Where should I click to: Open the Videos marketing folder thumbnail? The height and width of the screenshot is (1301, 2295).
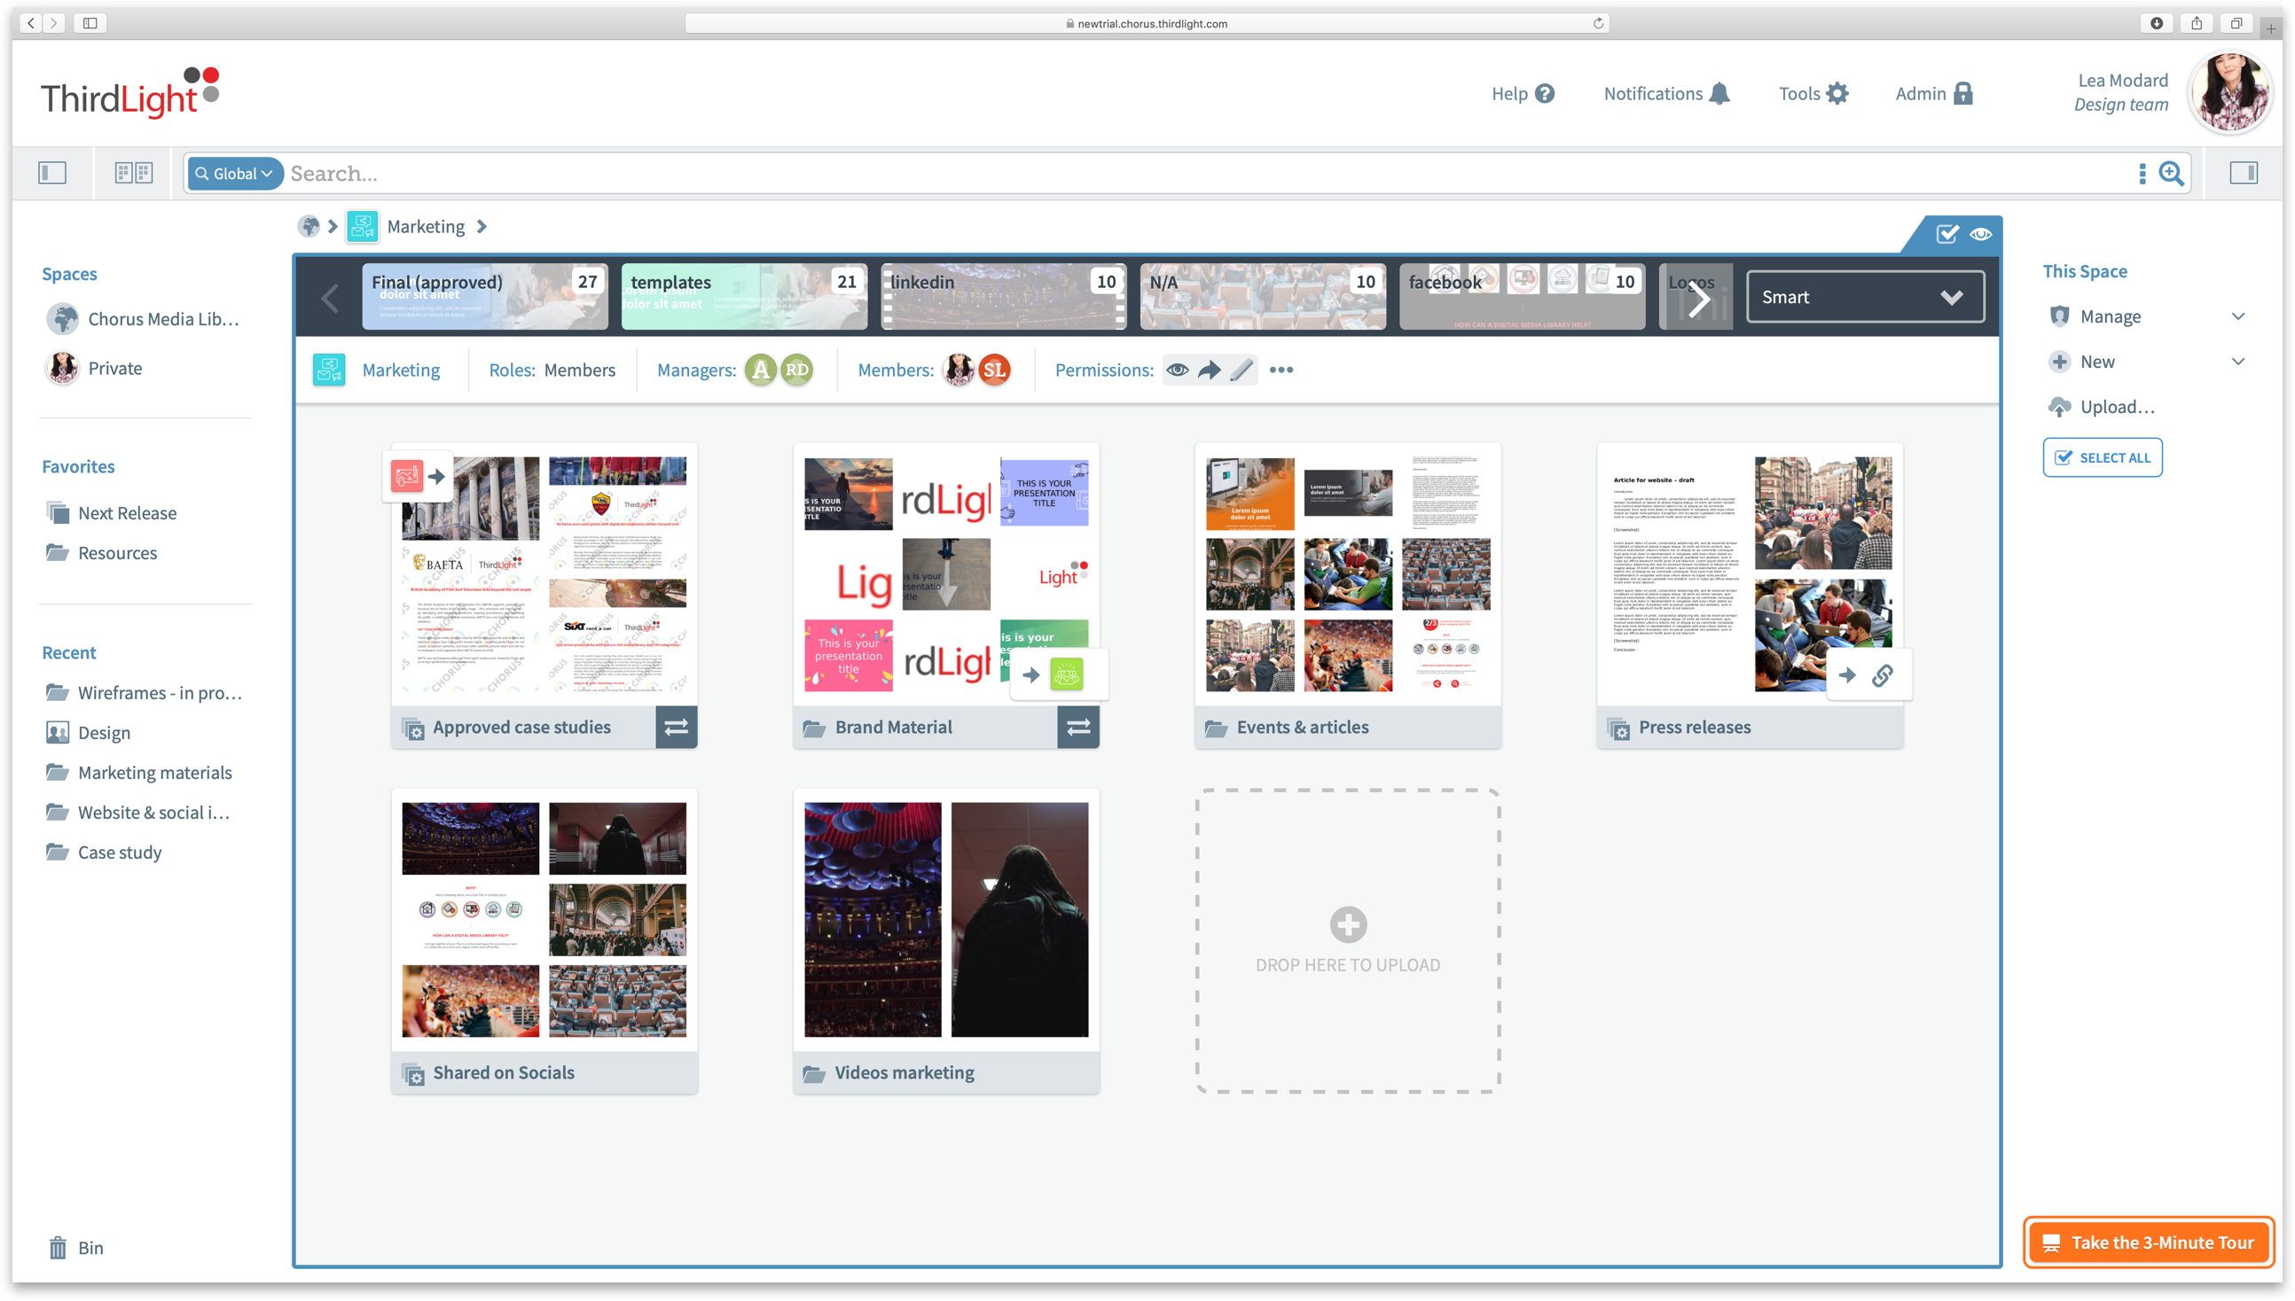(946, 919)
